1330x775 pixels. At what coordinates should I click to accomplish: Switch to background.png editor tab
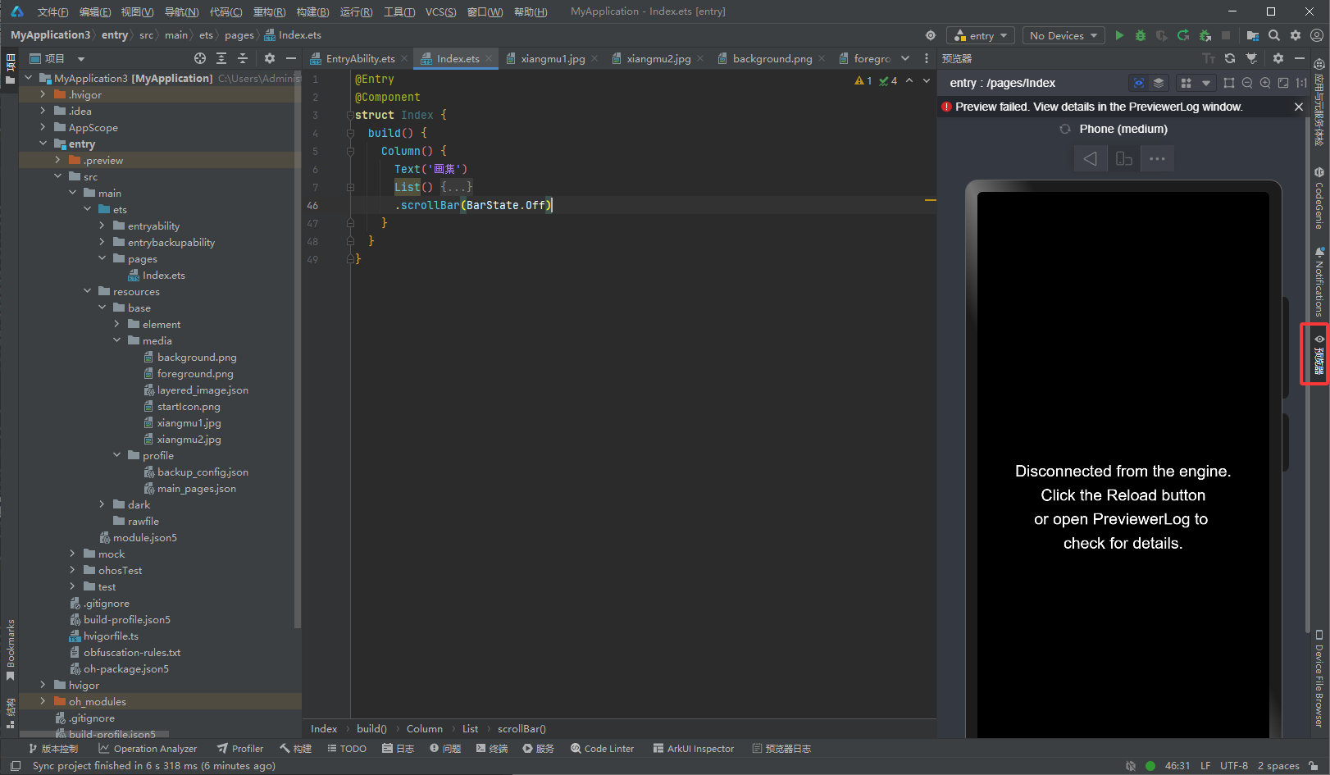(x=772, y=58)
